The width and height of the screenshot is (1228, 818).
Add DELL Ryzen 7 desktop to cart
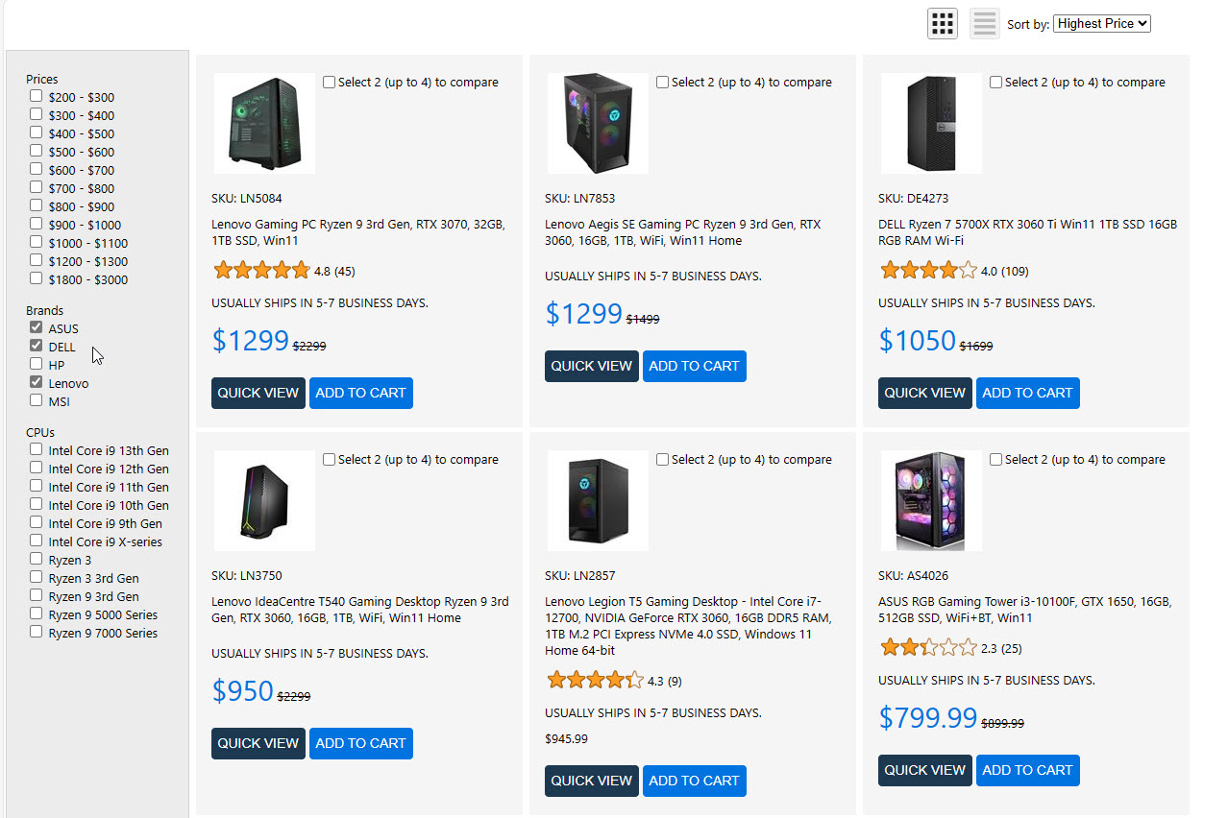[x=1027, y=393]
